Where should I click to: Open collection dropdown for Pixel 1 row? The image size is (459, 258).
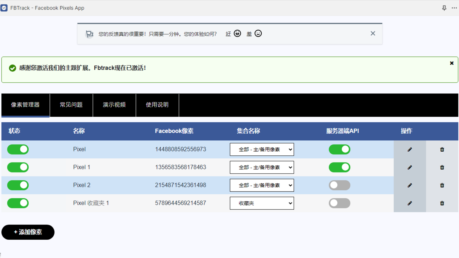(262, 167)
